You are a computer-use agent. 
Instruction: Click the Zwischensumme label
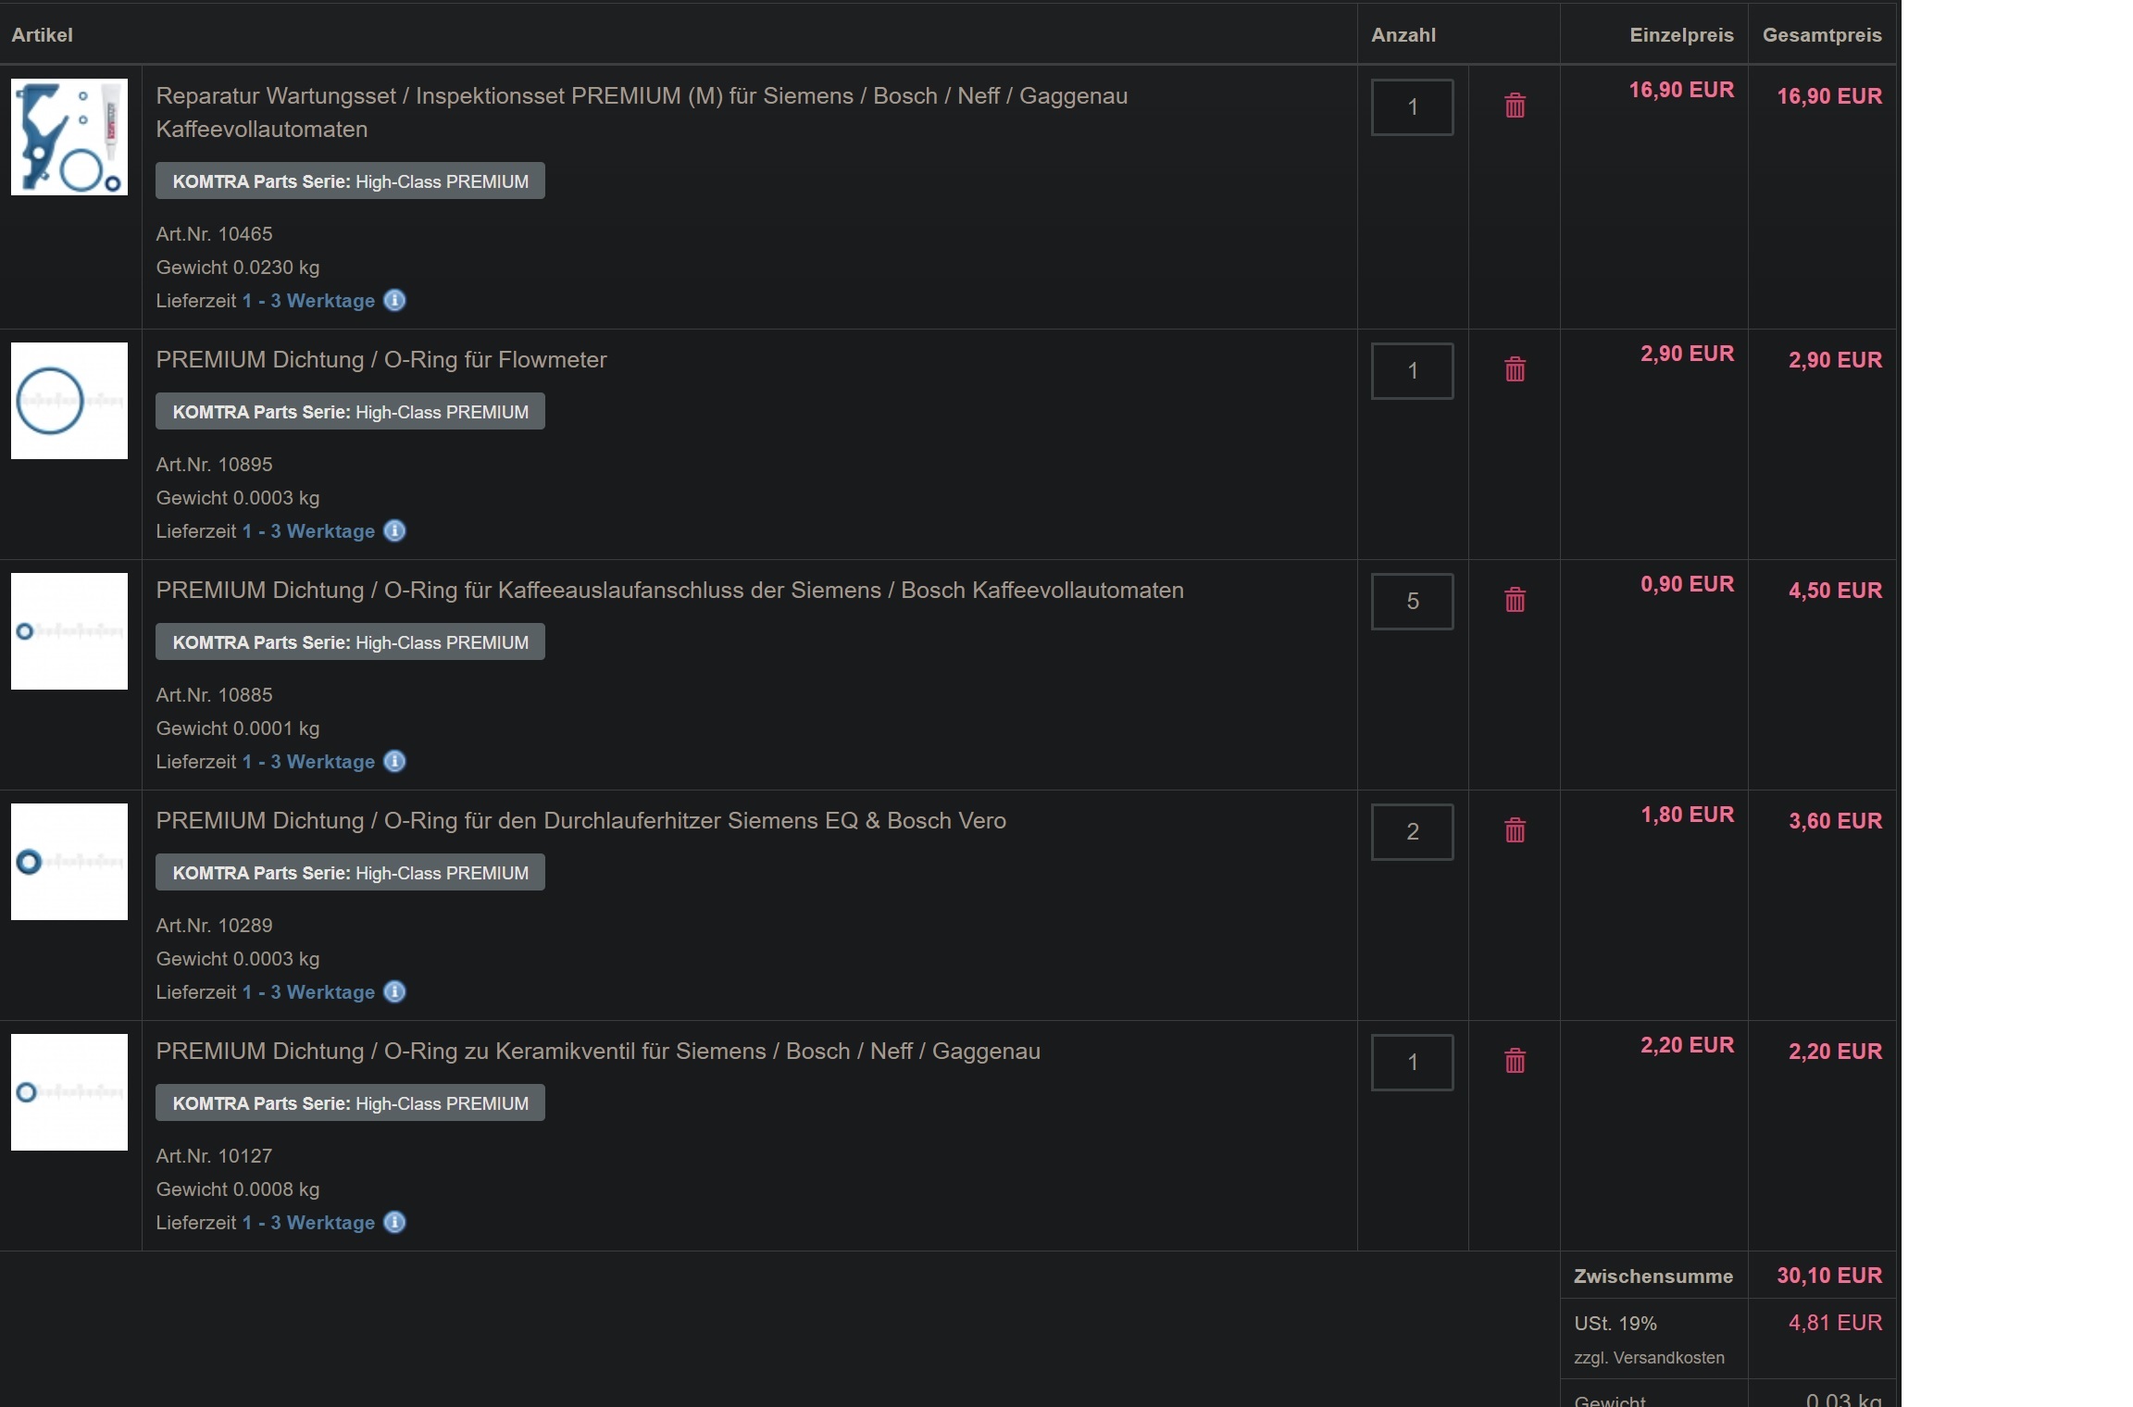click(1653, 1276)
